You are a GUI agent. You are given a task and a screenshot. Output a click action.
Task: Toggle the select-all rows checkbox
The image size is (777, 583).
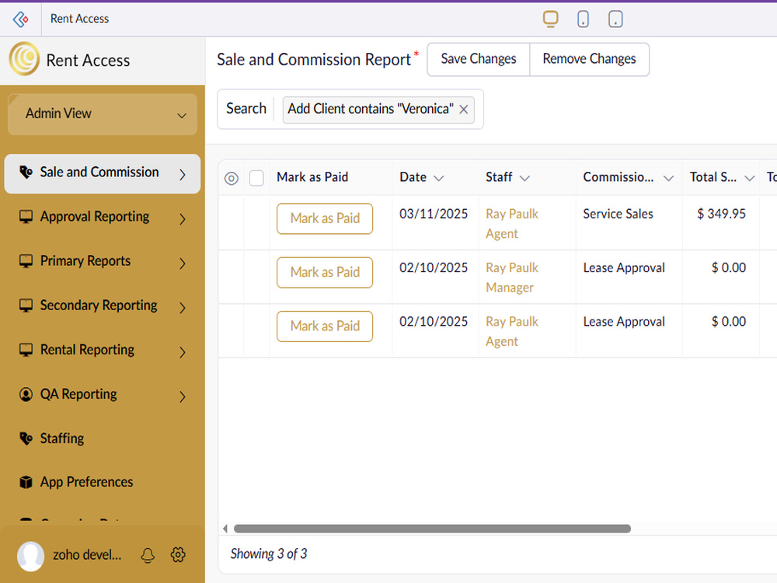click(256, 178)
